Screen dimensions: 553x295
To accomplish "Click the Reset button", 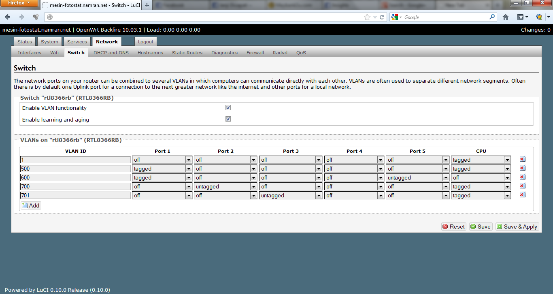I will [454, 227].
